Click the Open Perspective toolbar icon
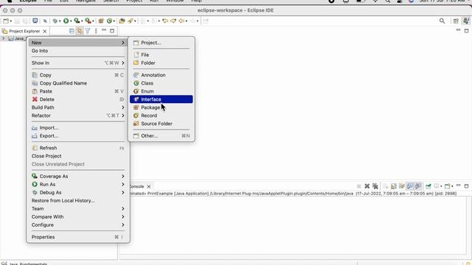The height and width of the screenshot is (265, 472). 456,21
